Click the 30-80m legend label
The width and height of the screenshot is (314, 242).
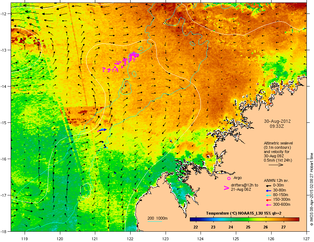pyautogui.click(x=279, y=190)
